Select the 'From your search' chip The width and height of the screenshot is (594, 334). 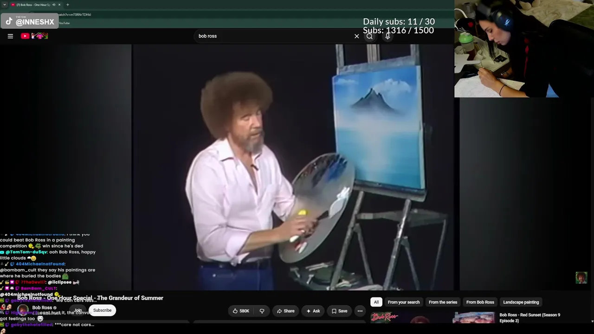tap(404, 302)
